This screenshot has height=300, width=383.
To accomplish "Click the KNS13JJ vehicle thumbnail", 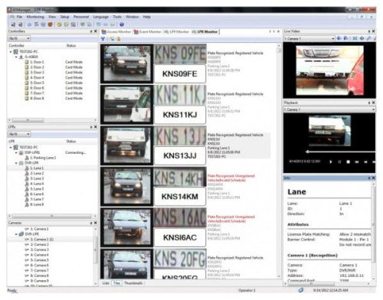I will (127, 145).
